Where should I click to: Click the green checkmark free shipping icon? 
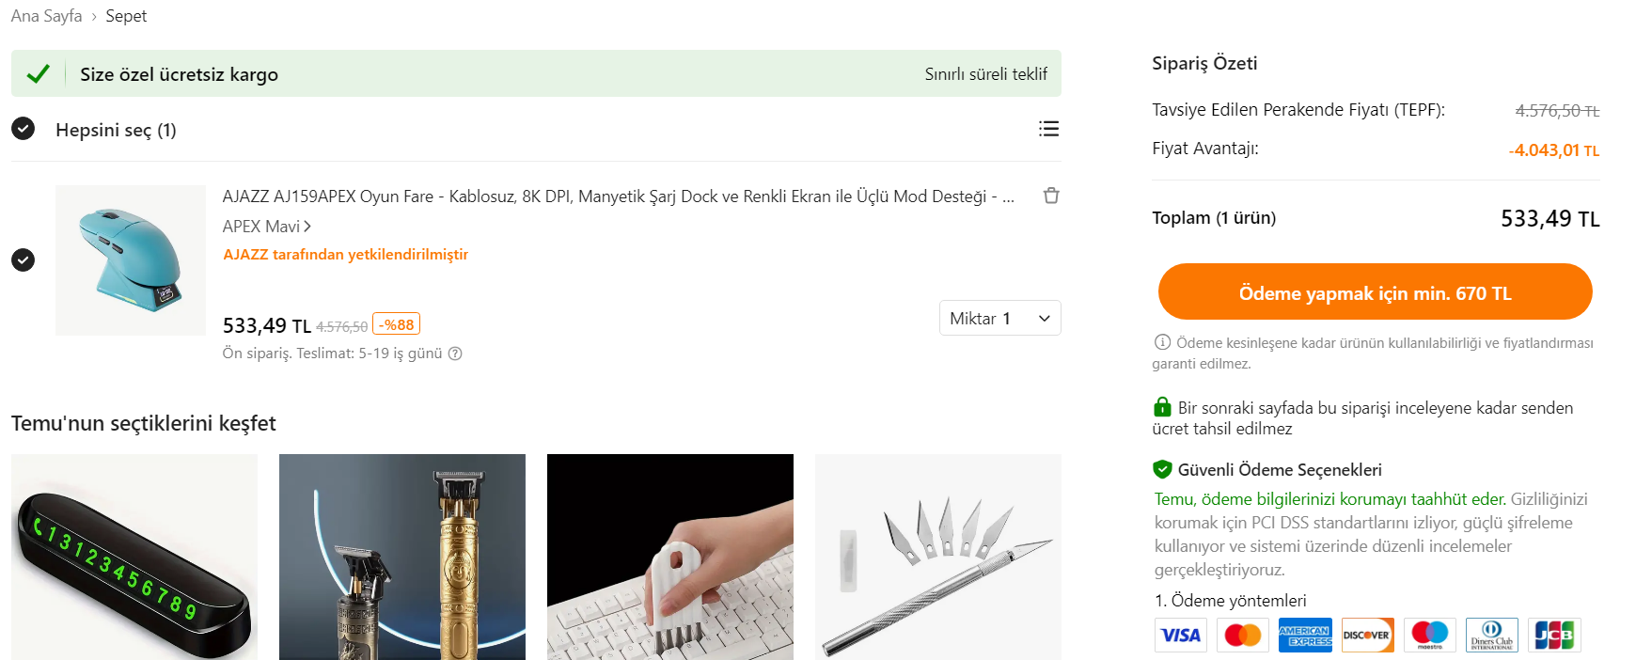(x=38, y=73)
